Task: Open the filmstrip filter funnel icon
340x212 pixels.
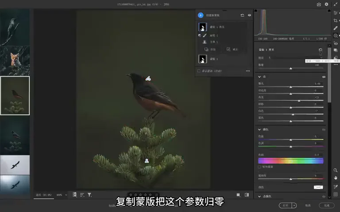Action: (89, 195)
